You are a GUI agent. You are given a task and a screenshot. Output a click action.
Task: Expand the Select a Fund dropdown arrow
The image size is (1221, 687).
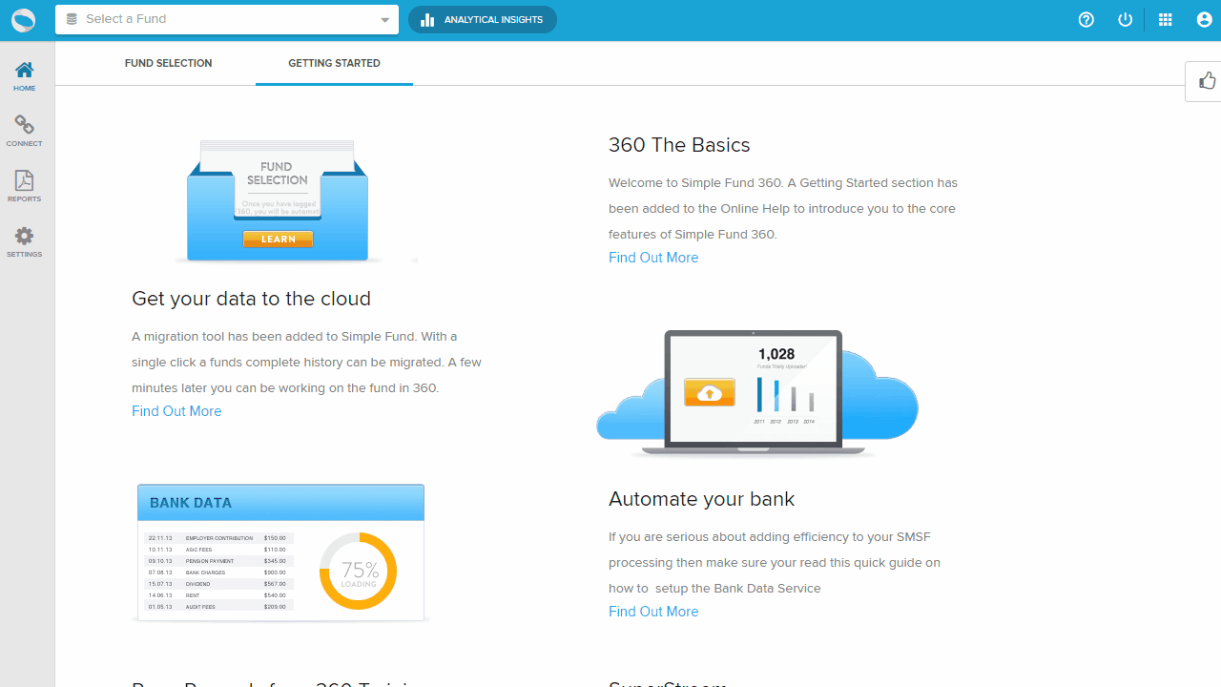[384, 20]
